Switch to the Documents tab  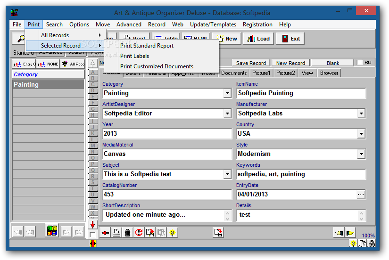click(x=234, y=73)
